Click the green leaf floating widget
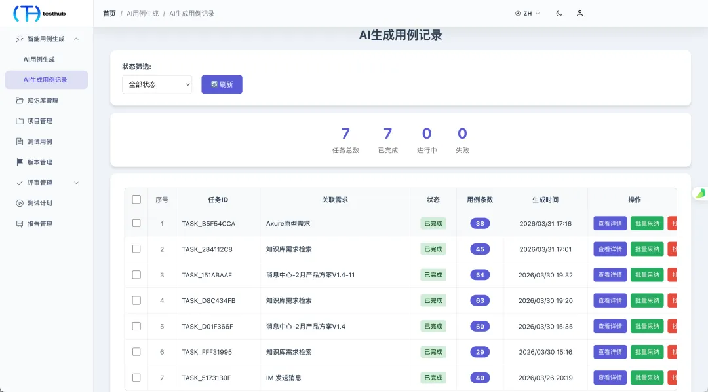The height and width of the screenshot is (392, 708). pos(700,194)
